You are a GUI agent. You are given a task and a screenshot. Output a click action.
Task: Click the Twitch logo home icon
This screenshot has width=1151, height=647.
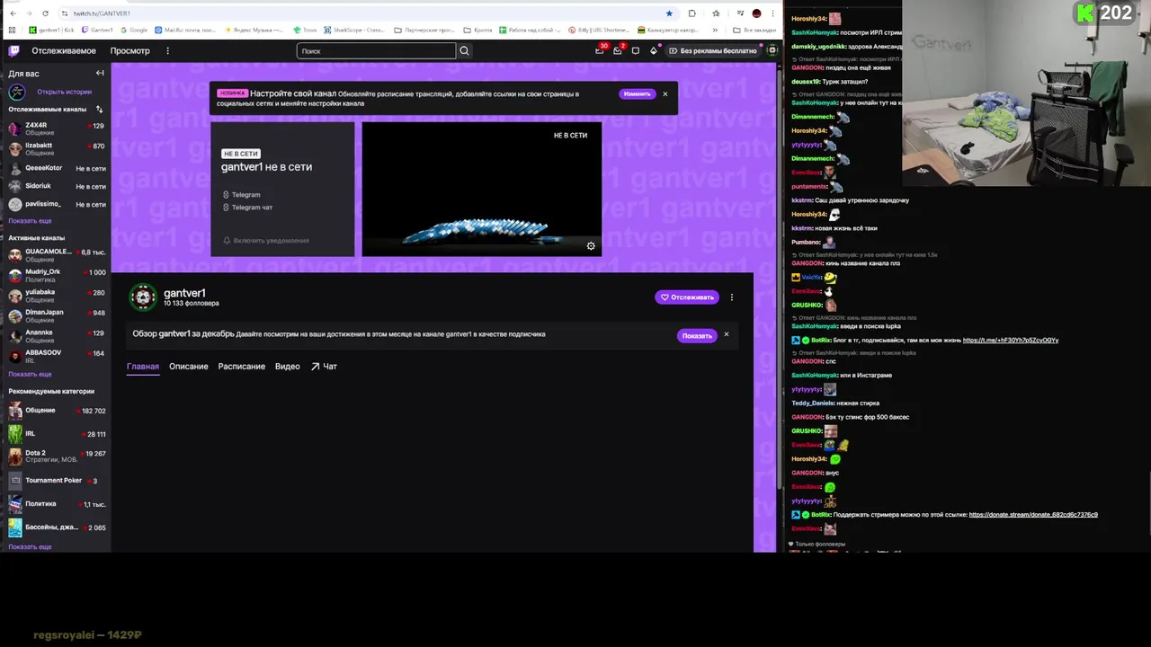click(13, 50)
